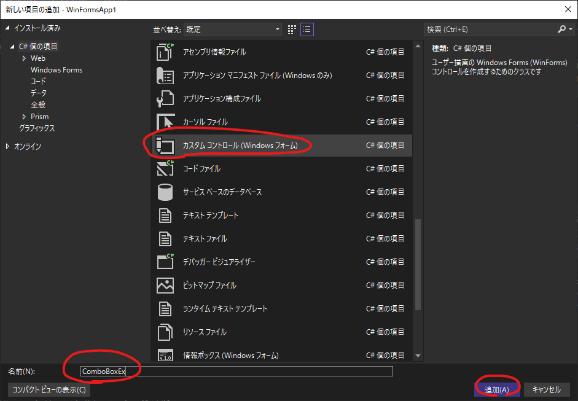
Task: Switch to the list view layout
Action: 307,29
